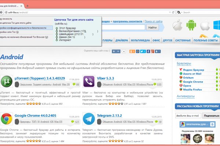This screenshot has height=146, width=220.
Task: Open Google Chrome comments count 121
Action: (x=75, y=122)
